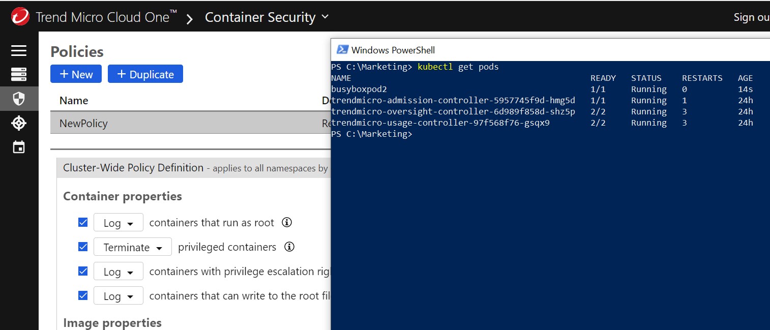Open Log dropdown for root filesystem write rule
This screenshot has width=770, height=330.
click(119, 296)
